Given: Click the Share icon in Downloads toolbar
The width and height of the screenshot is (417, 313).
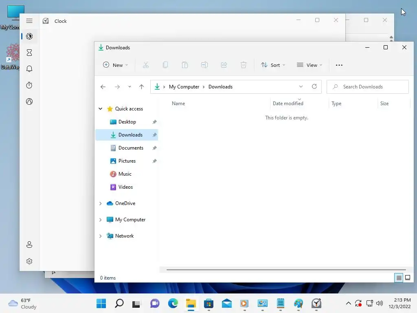Looking at the screenshot, I should pos(224,65).
